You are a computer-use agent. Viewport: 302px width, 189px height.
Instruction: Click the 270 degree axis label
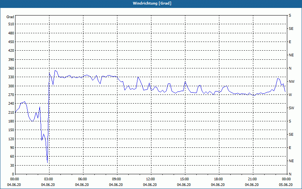click(x=11, y=95)
